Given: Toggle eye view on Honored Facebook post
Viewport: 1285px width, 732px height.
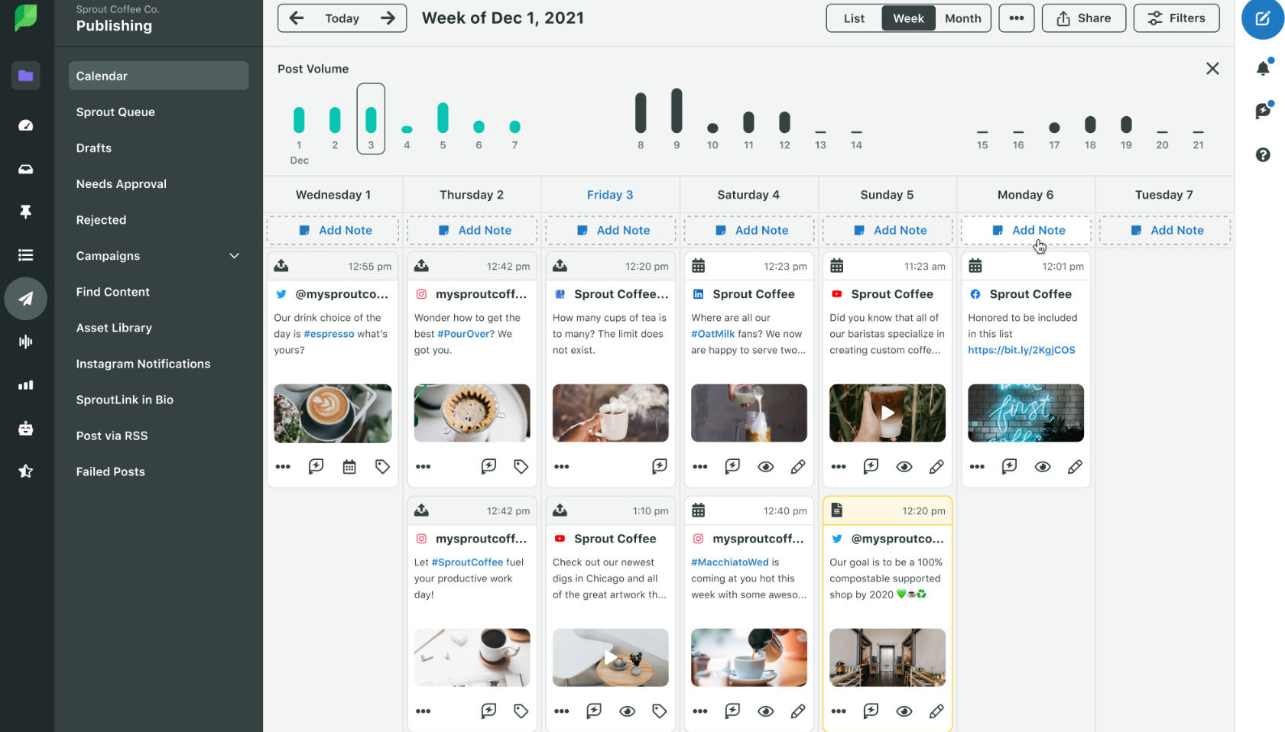Looking at the screenshot, I should [1042, 467].
